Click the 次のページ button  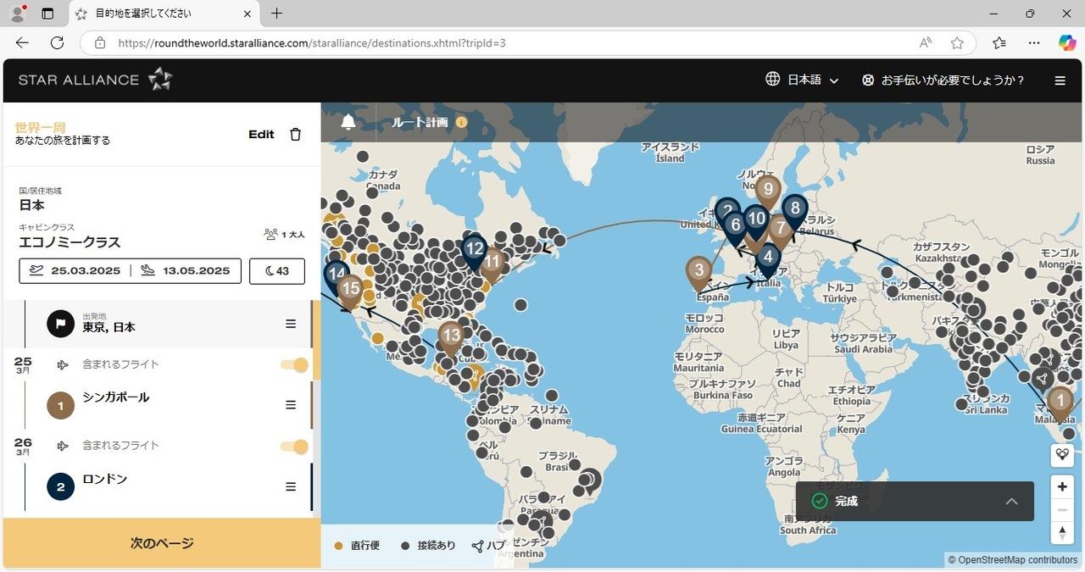162,543
